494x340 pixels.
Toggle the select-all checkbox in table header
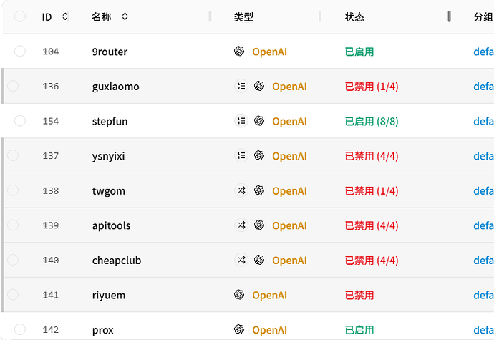coord(20,16)
